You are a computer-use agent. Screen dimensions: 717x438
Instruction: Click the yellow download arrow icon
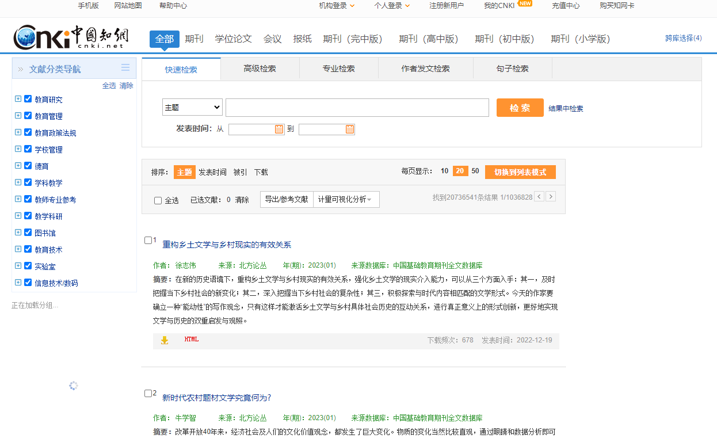click(x=165, y=340)
